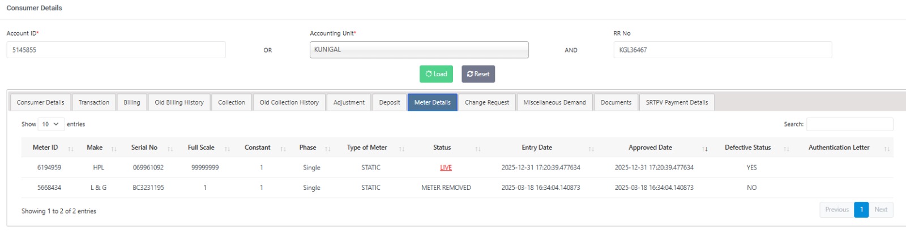This screenshot has width=906, height=234.
Task: Sort by Type of Meter arrows
Action: click(401, 149)
